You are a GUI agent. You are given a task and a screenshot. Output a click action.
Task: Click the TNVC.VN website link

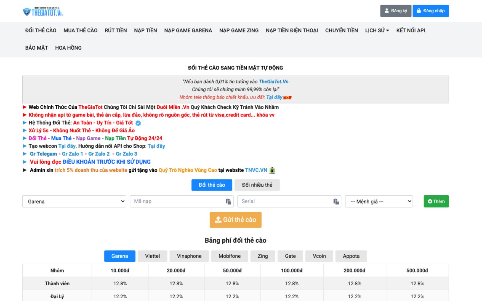coord(256,170)
